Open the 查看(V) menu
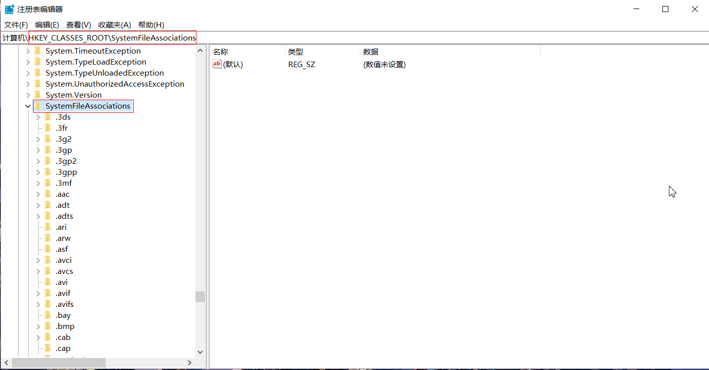The width and height of the screenshot is (709, 370). 78,25
